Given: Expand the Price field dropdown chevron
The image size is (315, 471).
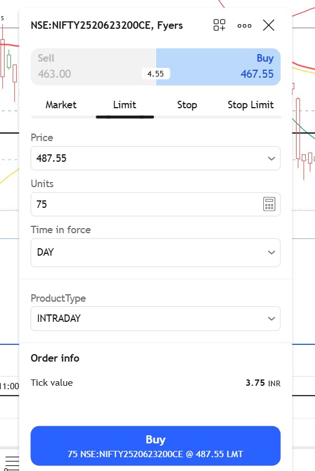Looking at the screenshot, I should (x=271, y=158).
